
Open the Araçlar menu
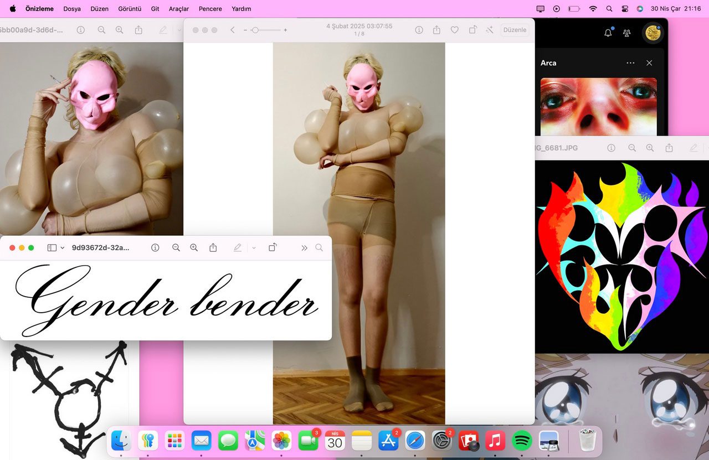pos(179,9)
